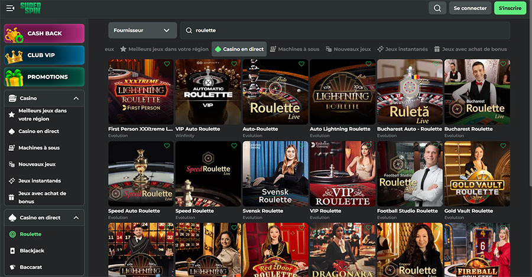Open Dragonara roulette thumbnail
The height and width of the screenshot is (277, 532).
343,250
